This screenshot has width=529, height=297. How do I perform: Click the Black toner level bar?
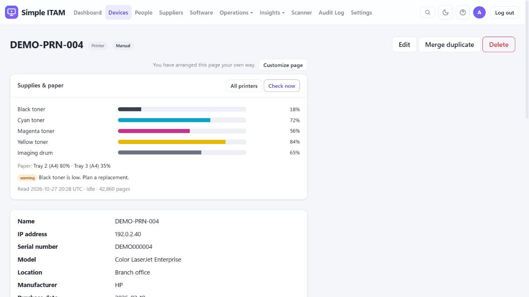click(182, 109)
